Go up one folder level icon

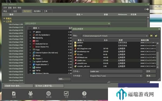(151, 36)
